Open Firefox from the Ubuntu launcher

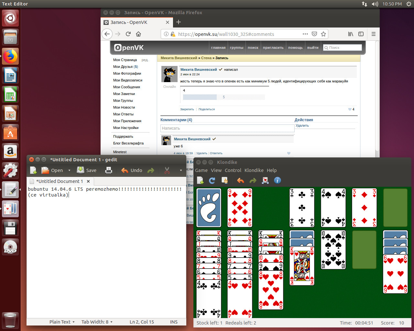(x=10, y=57)
